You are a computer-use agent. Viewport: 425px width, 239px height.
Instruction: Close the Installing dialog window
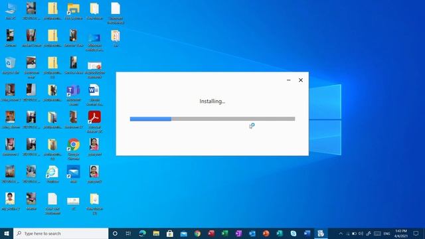point(301,80)
